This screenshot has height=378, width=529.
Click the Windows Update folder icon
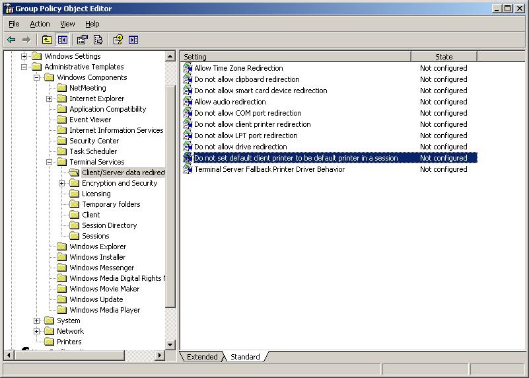coord(61,299)
